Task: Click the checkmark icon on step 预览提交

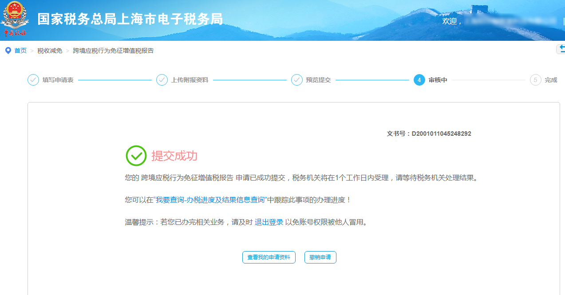Action: 296,80
